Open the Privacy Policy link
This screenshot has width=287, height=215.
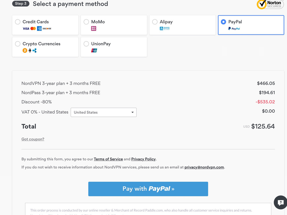tap(143, 159)
